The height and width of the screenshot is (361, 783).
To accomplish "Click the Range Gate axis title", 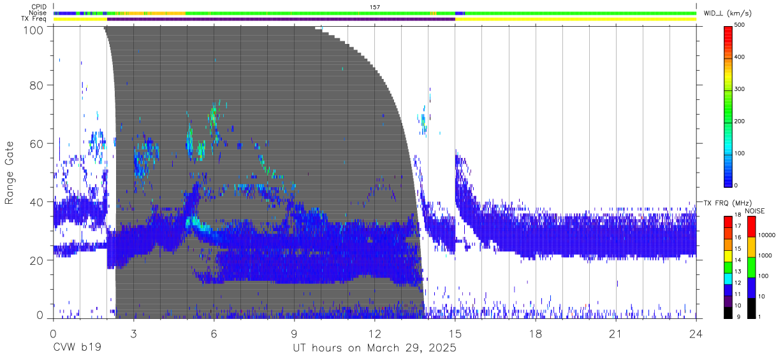I will [x=10, y=173].
